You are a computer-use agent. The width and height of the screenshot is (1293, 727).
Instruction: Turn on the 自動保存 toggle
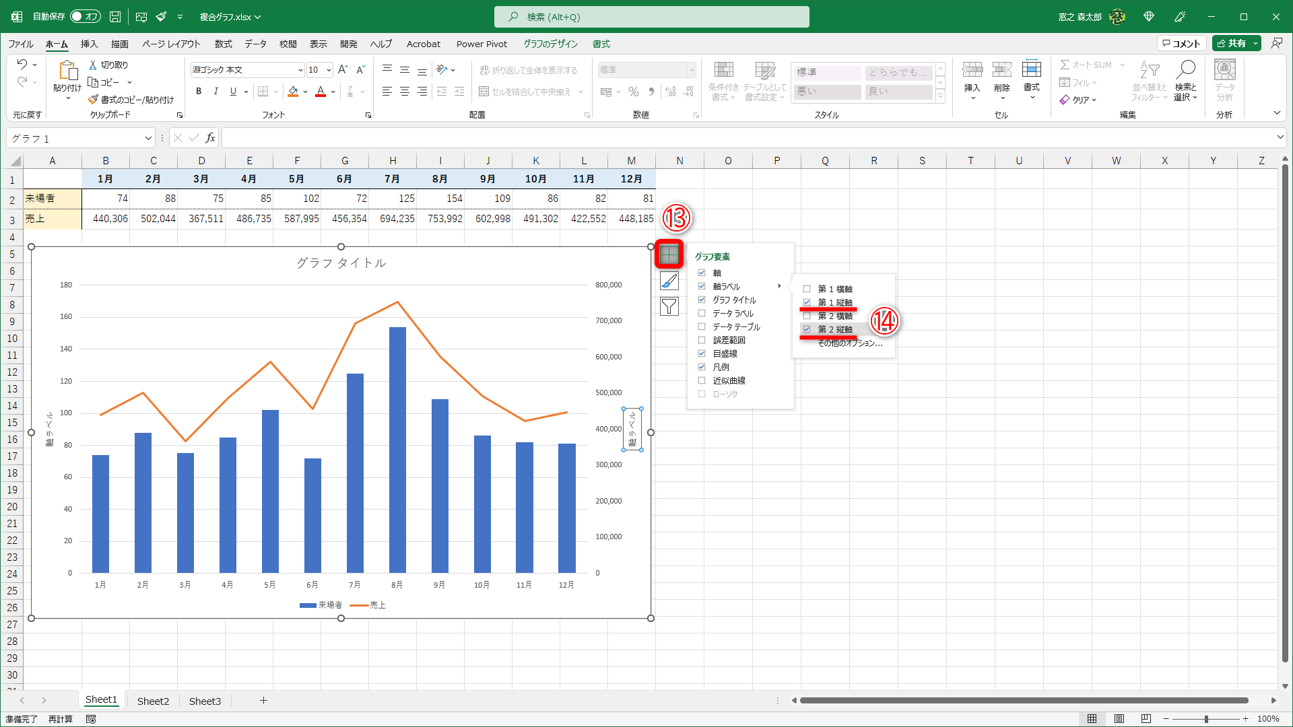point(85,16)
